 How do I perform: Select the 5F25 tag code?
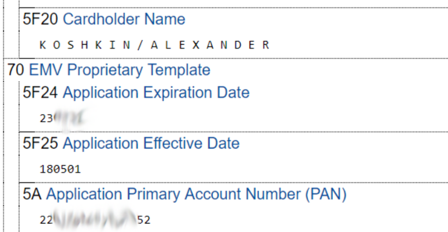40,143
